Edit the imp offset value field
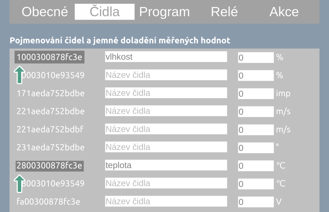The height and width of the screenshot is (212, 329). [x=256, y=94]
